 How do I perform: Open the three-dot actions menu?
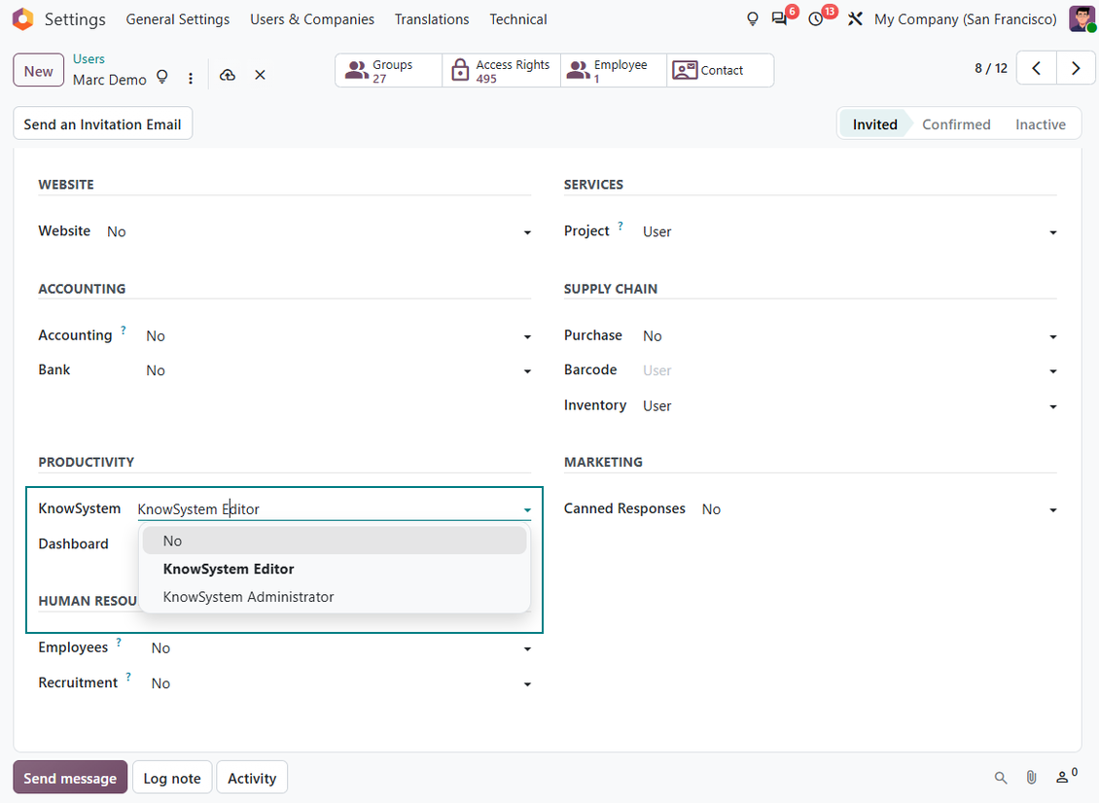pyautogui.click(x=191, y=79)
